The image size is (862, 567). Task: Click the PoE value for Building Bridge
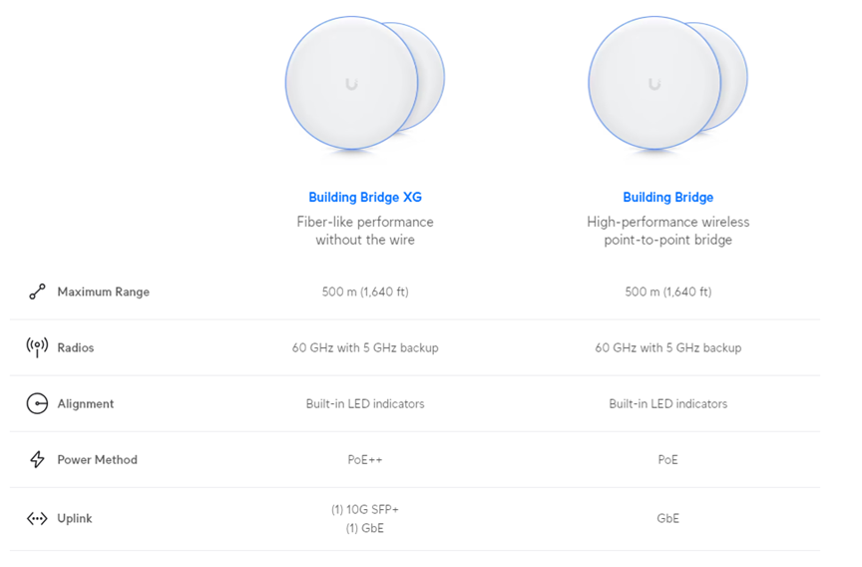(x=667, y=460)
